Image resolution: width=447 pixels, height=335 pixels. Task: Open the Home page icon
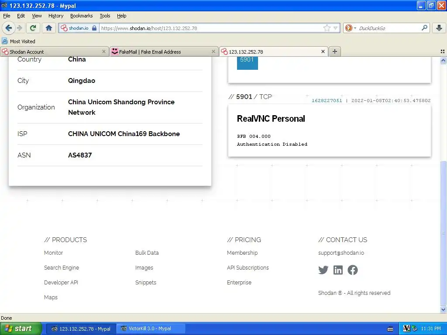tap(49, 28)
